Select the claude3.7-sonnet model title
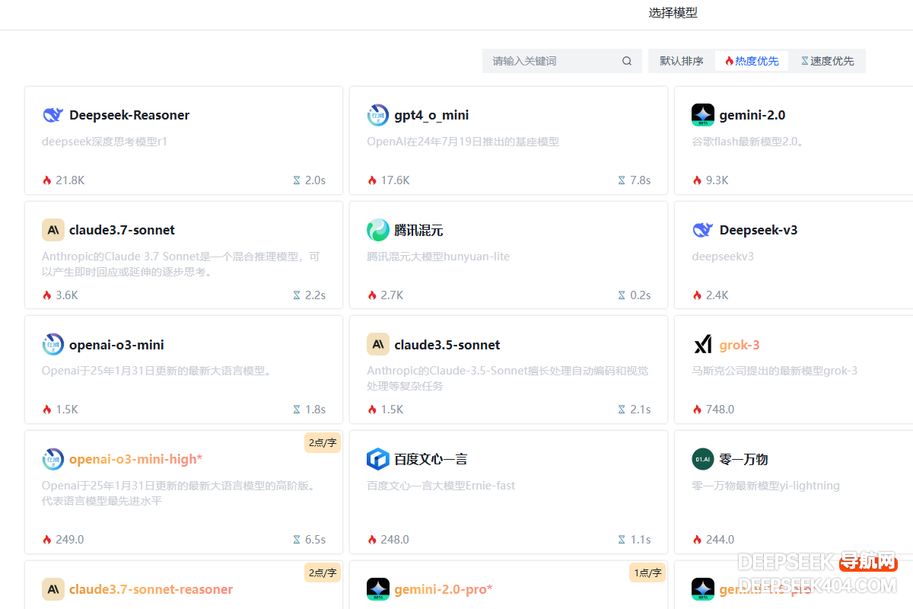Image resolution: width=913 pixels, height=609 pixels. [x=122, y=230]
